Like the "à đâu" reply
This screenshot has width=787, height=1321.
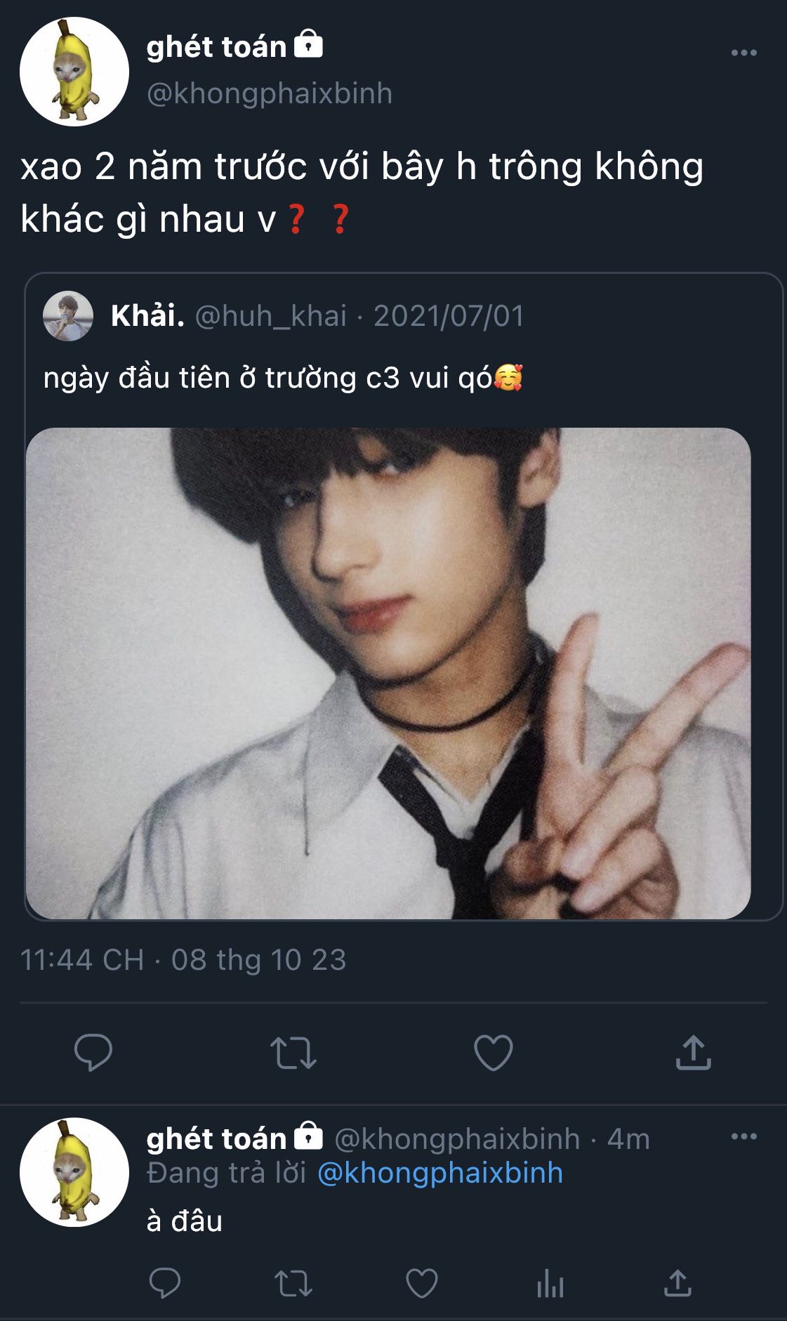pyautogui.click(x=422, y=1283)
